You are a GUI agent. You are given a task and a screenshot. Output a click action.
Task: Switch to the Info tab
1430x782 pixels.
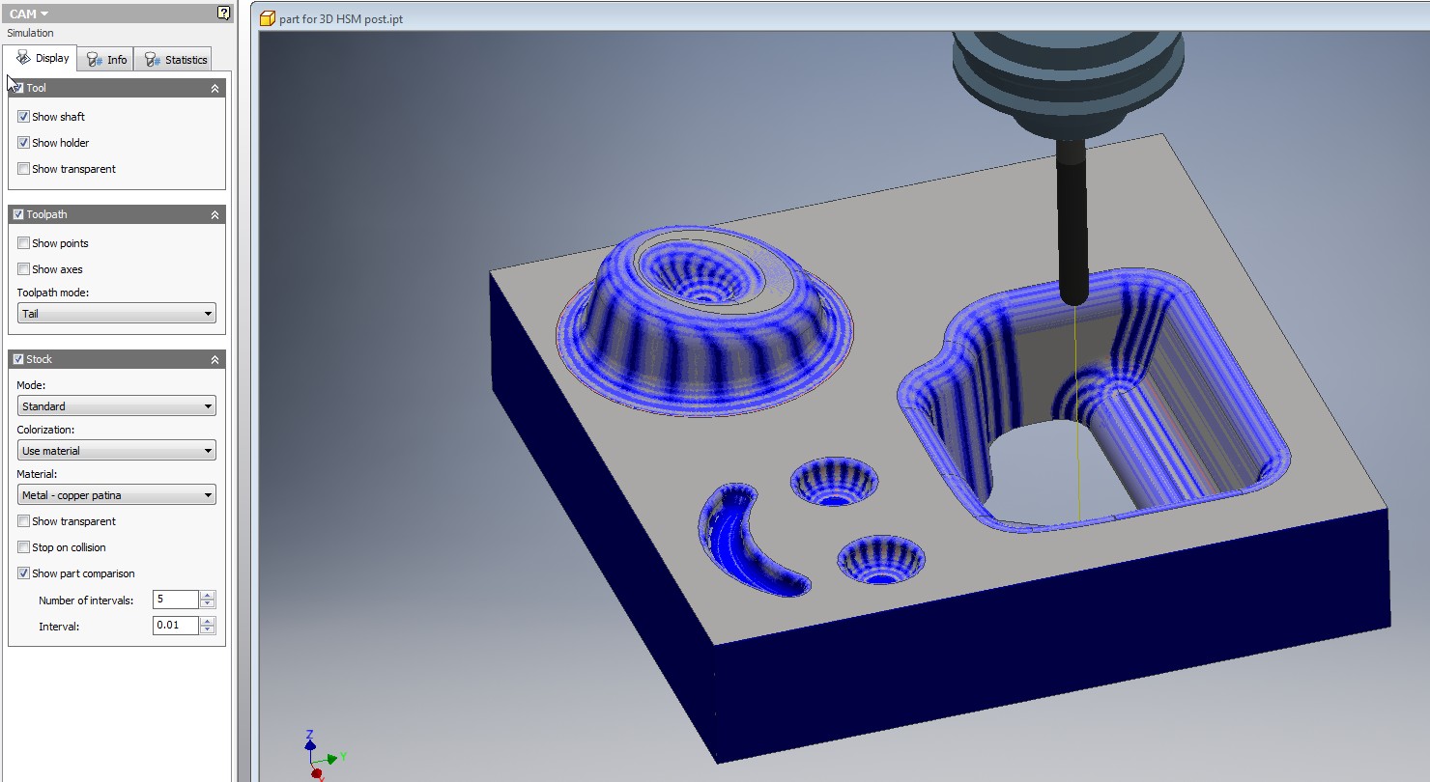pyautogui.click(x=106, y=60)
